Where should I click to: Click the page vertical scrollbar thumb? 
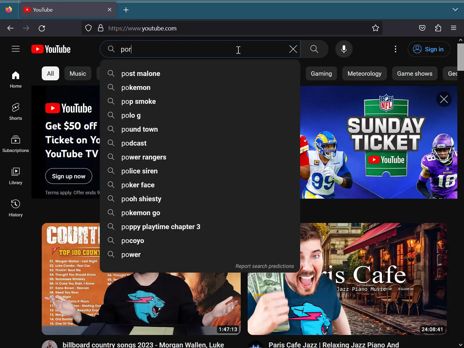click(461, 57)
